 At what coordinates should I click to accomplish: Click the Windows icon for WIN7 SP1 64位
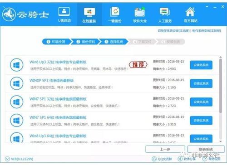17,121
